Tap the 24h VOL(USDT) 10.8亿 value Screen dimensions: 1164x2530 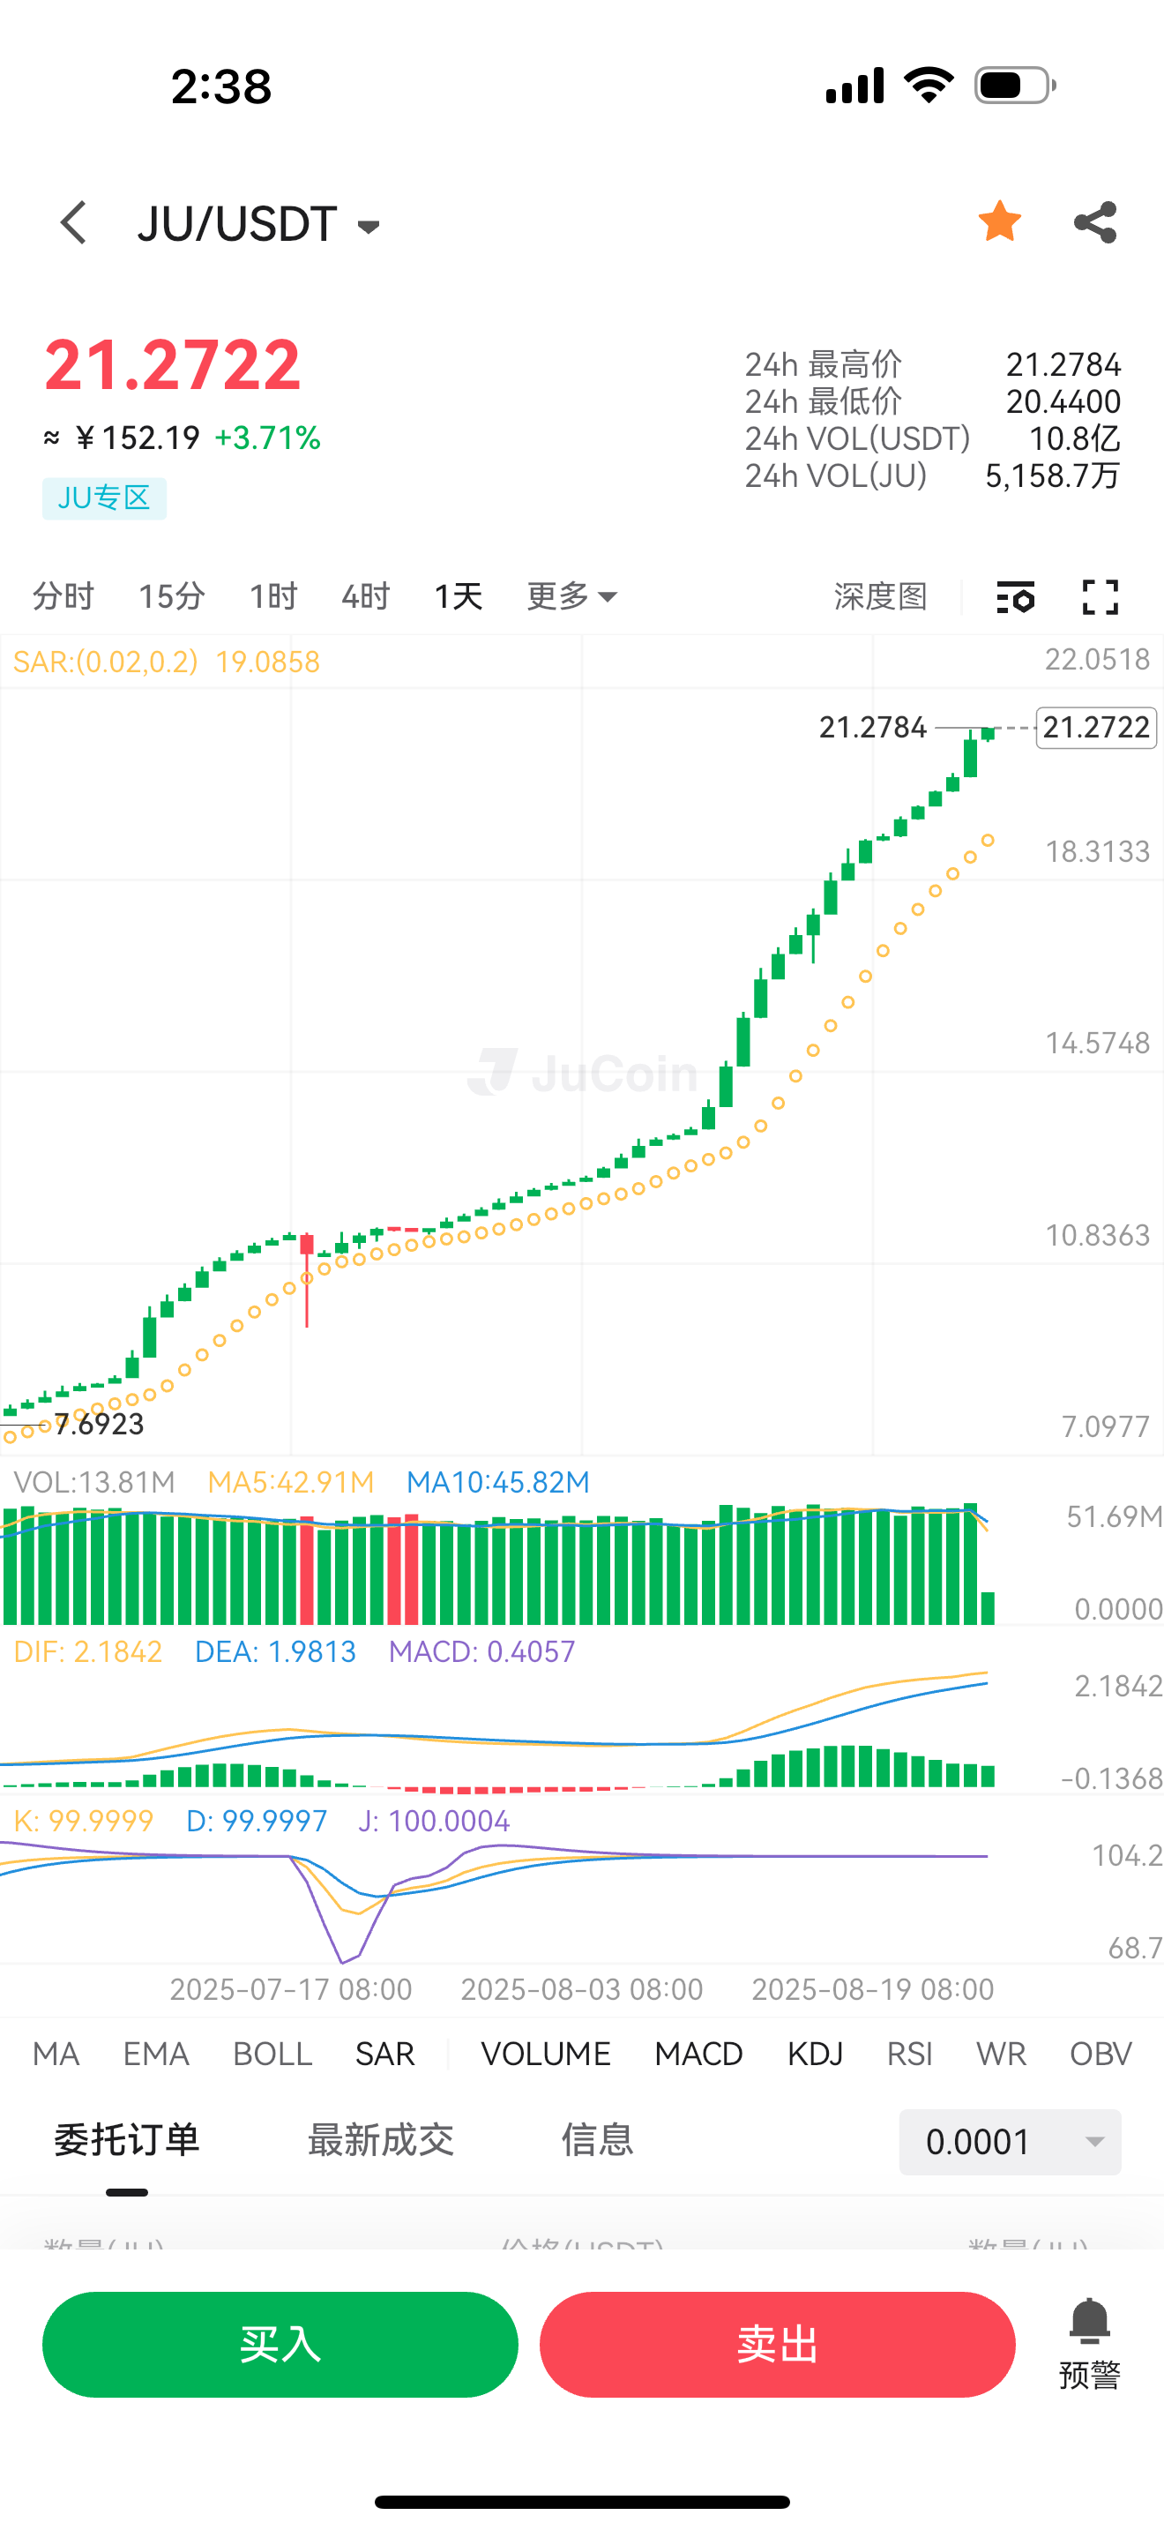(1074, 438)
